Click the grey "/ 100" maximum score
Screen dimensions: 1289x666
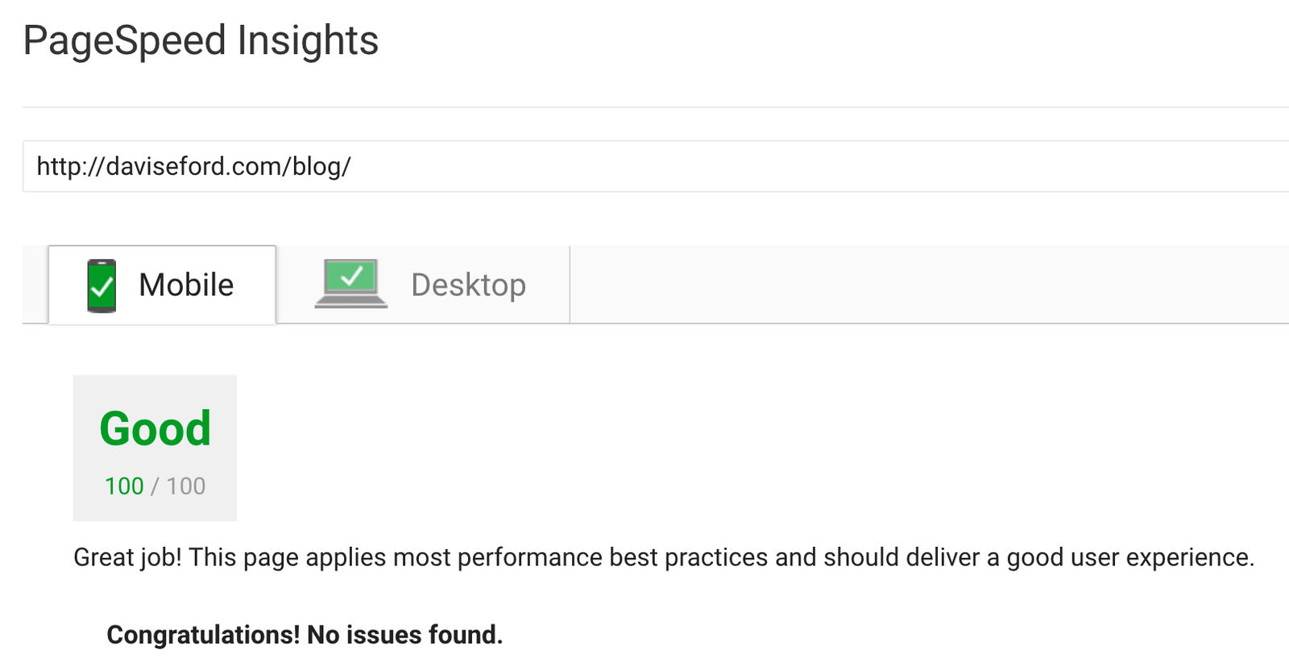178,486
